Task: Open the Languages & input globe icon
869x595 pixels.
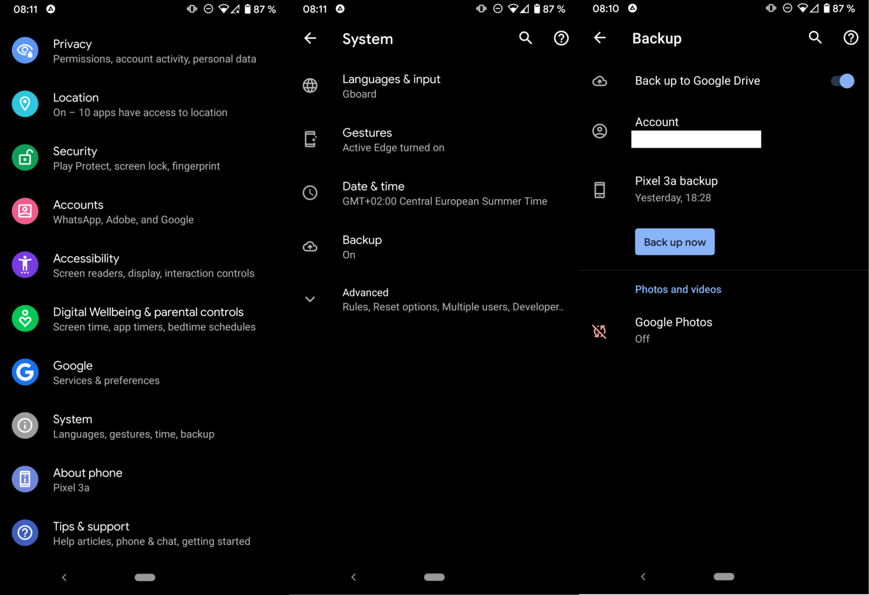Action: point(310,85)
